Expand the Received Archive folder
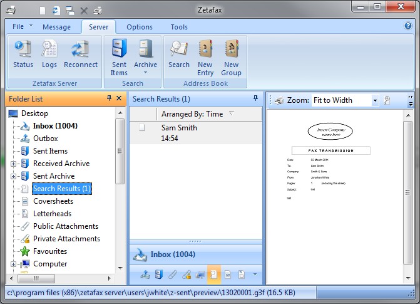420x304 pixels. (x=13, y=164)
